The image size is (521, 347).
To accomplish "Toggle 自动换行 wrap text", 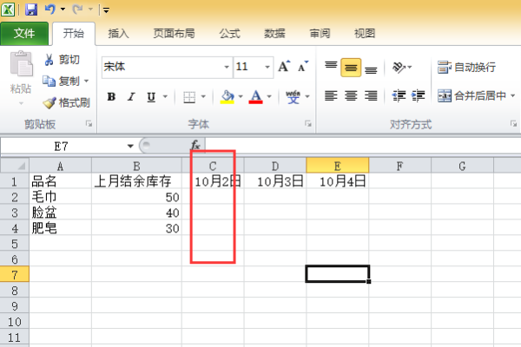I will coord(466,67).
